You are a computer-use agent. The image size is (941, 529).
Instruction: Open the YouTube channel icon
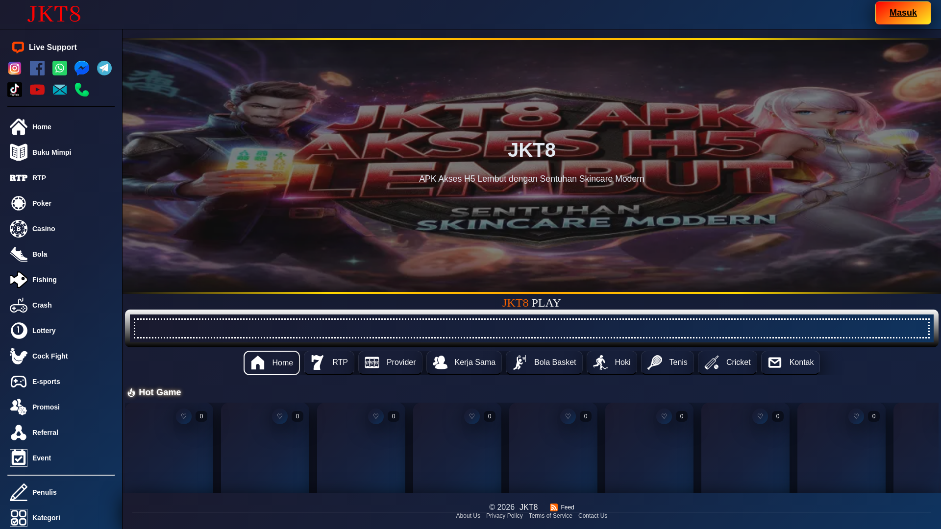pos(37,90)
